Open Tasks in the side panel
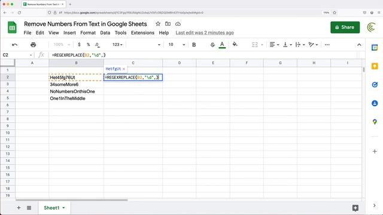This screenshot has width=383, height=215. coord(375,85)
